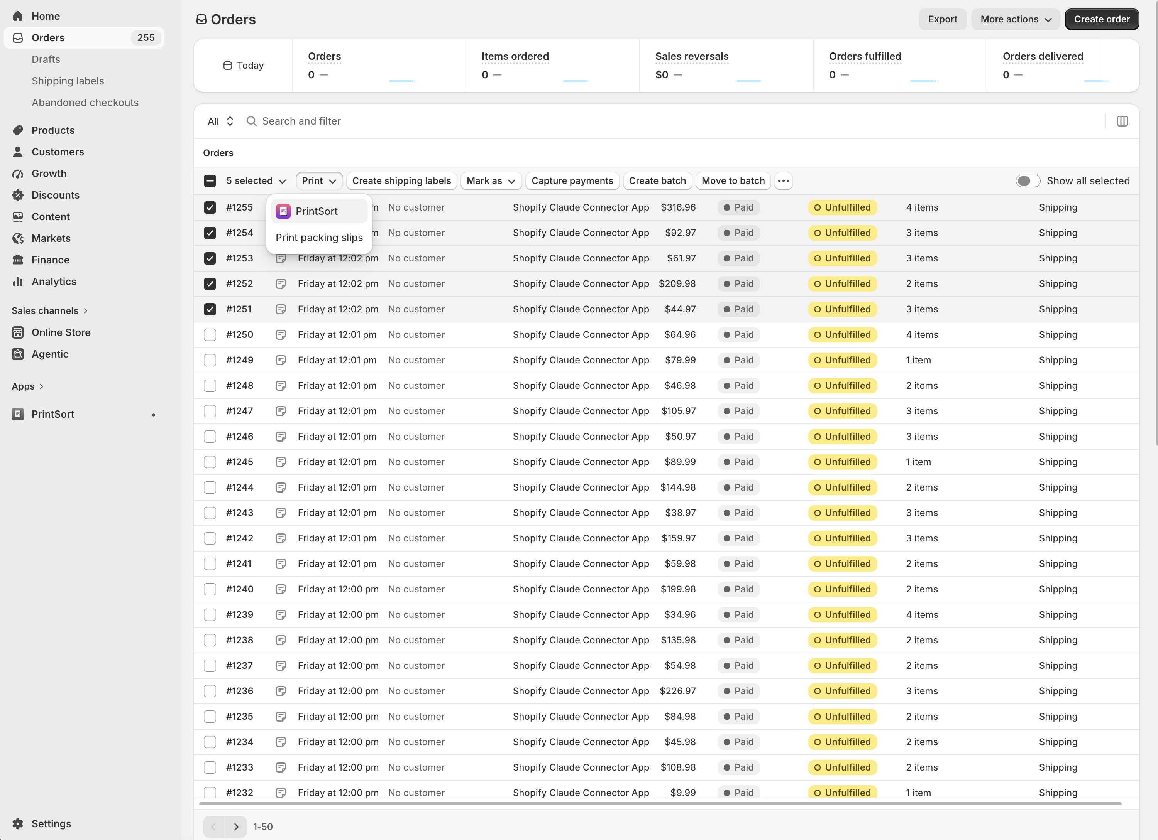The width and height of the screenshot is (1158, 840).
Task: Enable Show all selected toggle
Action: coord(1028,181)
